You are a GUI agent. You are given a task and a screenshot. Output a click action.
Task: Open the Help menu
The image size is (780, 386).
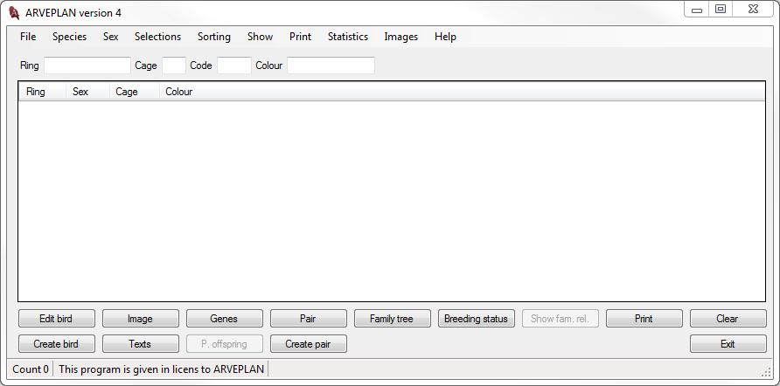tap(445, 37)
